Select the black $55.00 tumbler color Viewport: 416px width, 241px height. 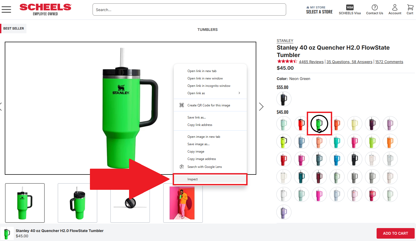[x=284, y=99]
